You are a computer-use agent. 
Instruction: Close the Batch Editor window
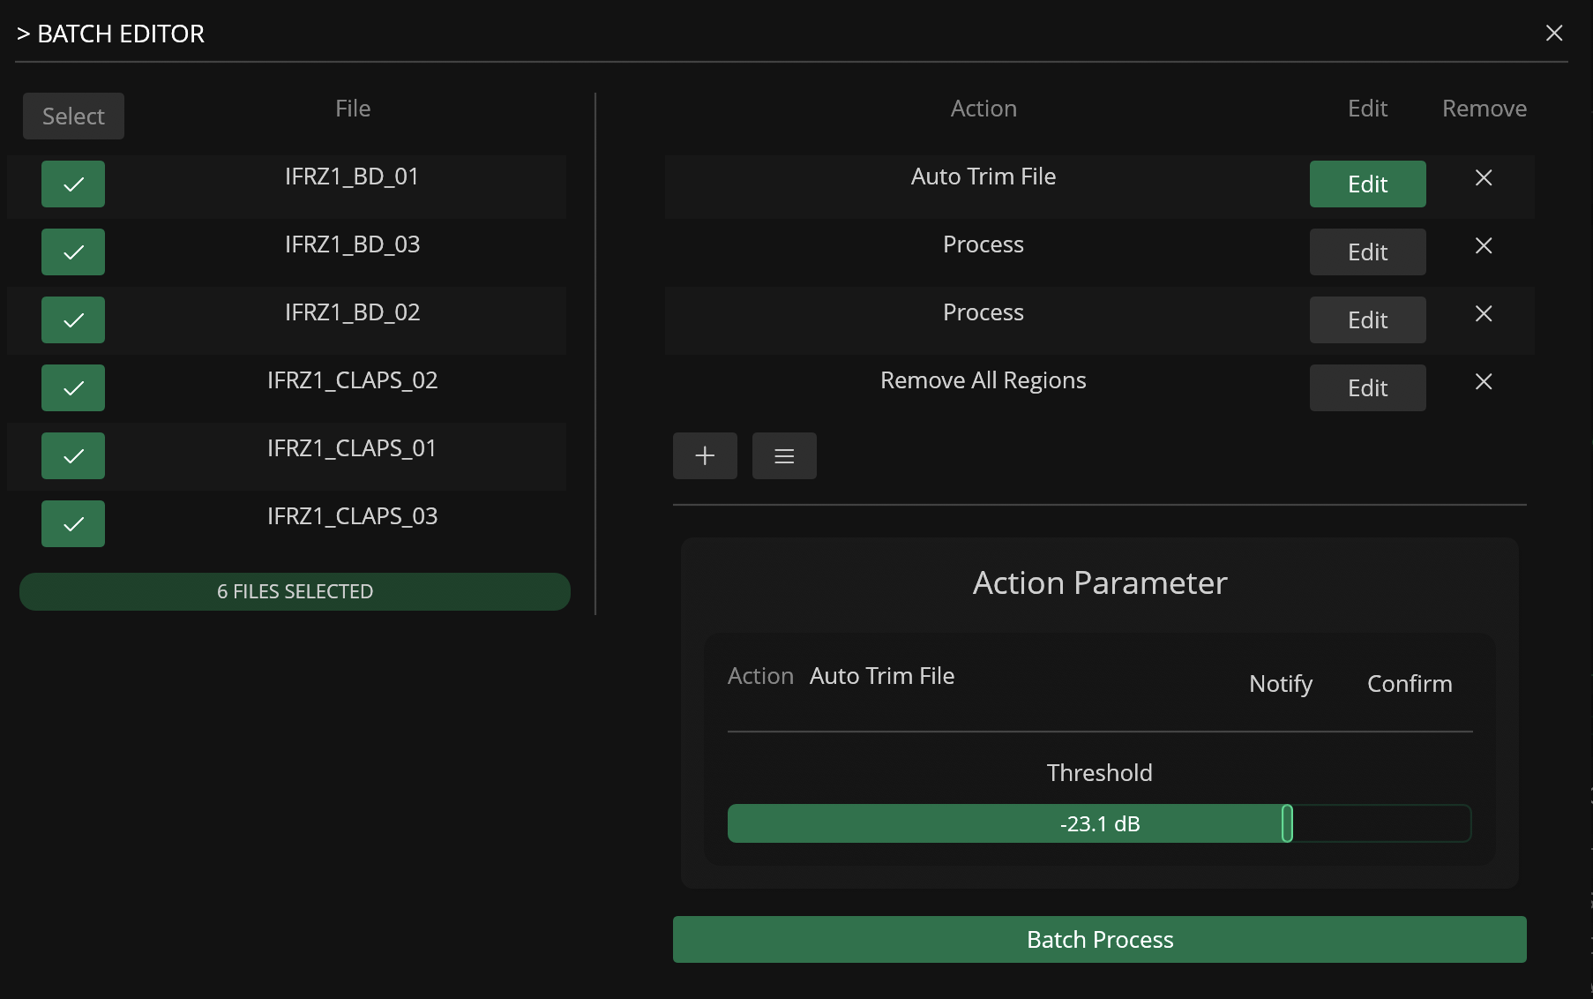[x=1554, y=34]
